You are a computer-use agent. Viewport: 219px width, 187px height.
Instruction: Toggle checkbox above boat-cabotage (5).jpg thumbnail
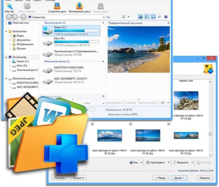(92, 124)
